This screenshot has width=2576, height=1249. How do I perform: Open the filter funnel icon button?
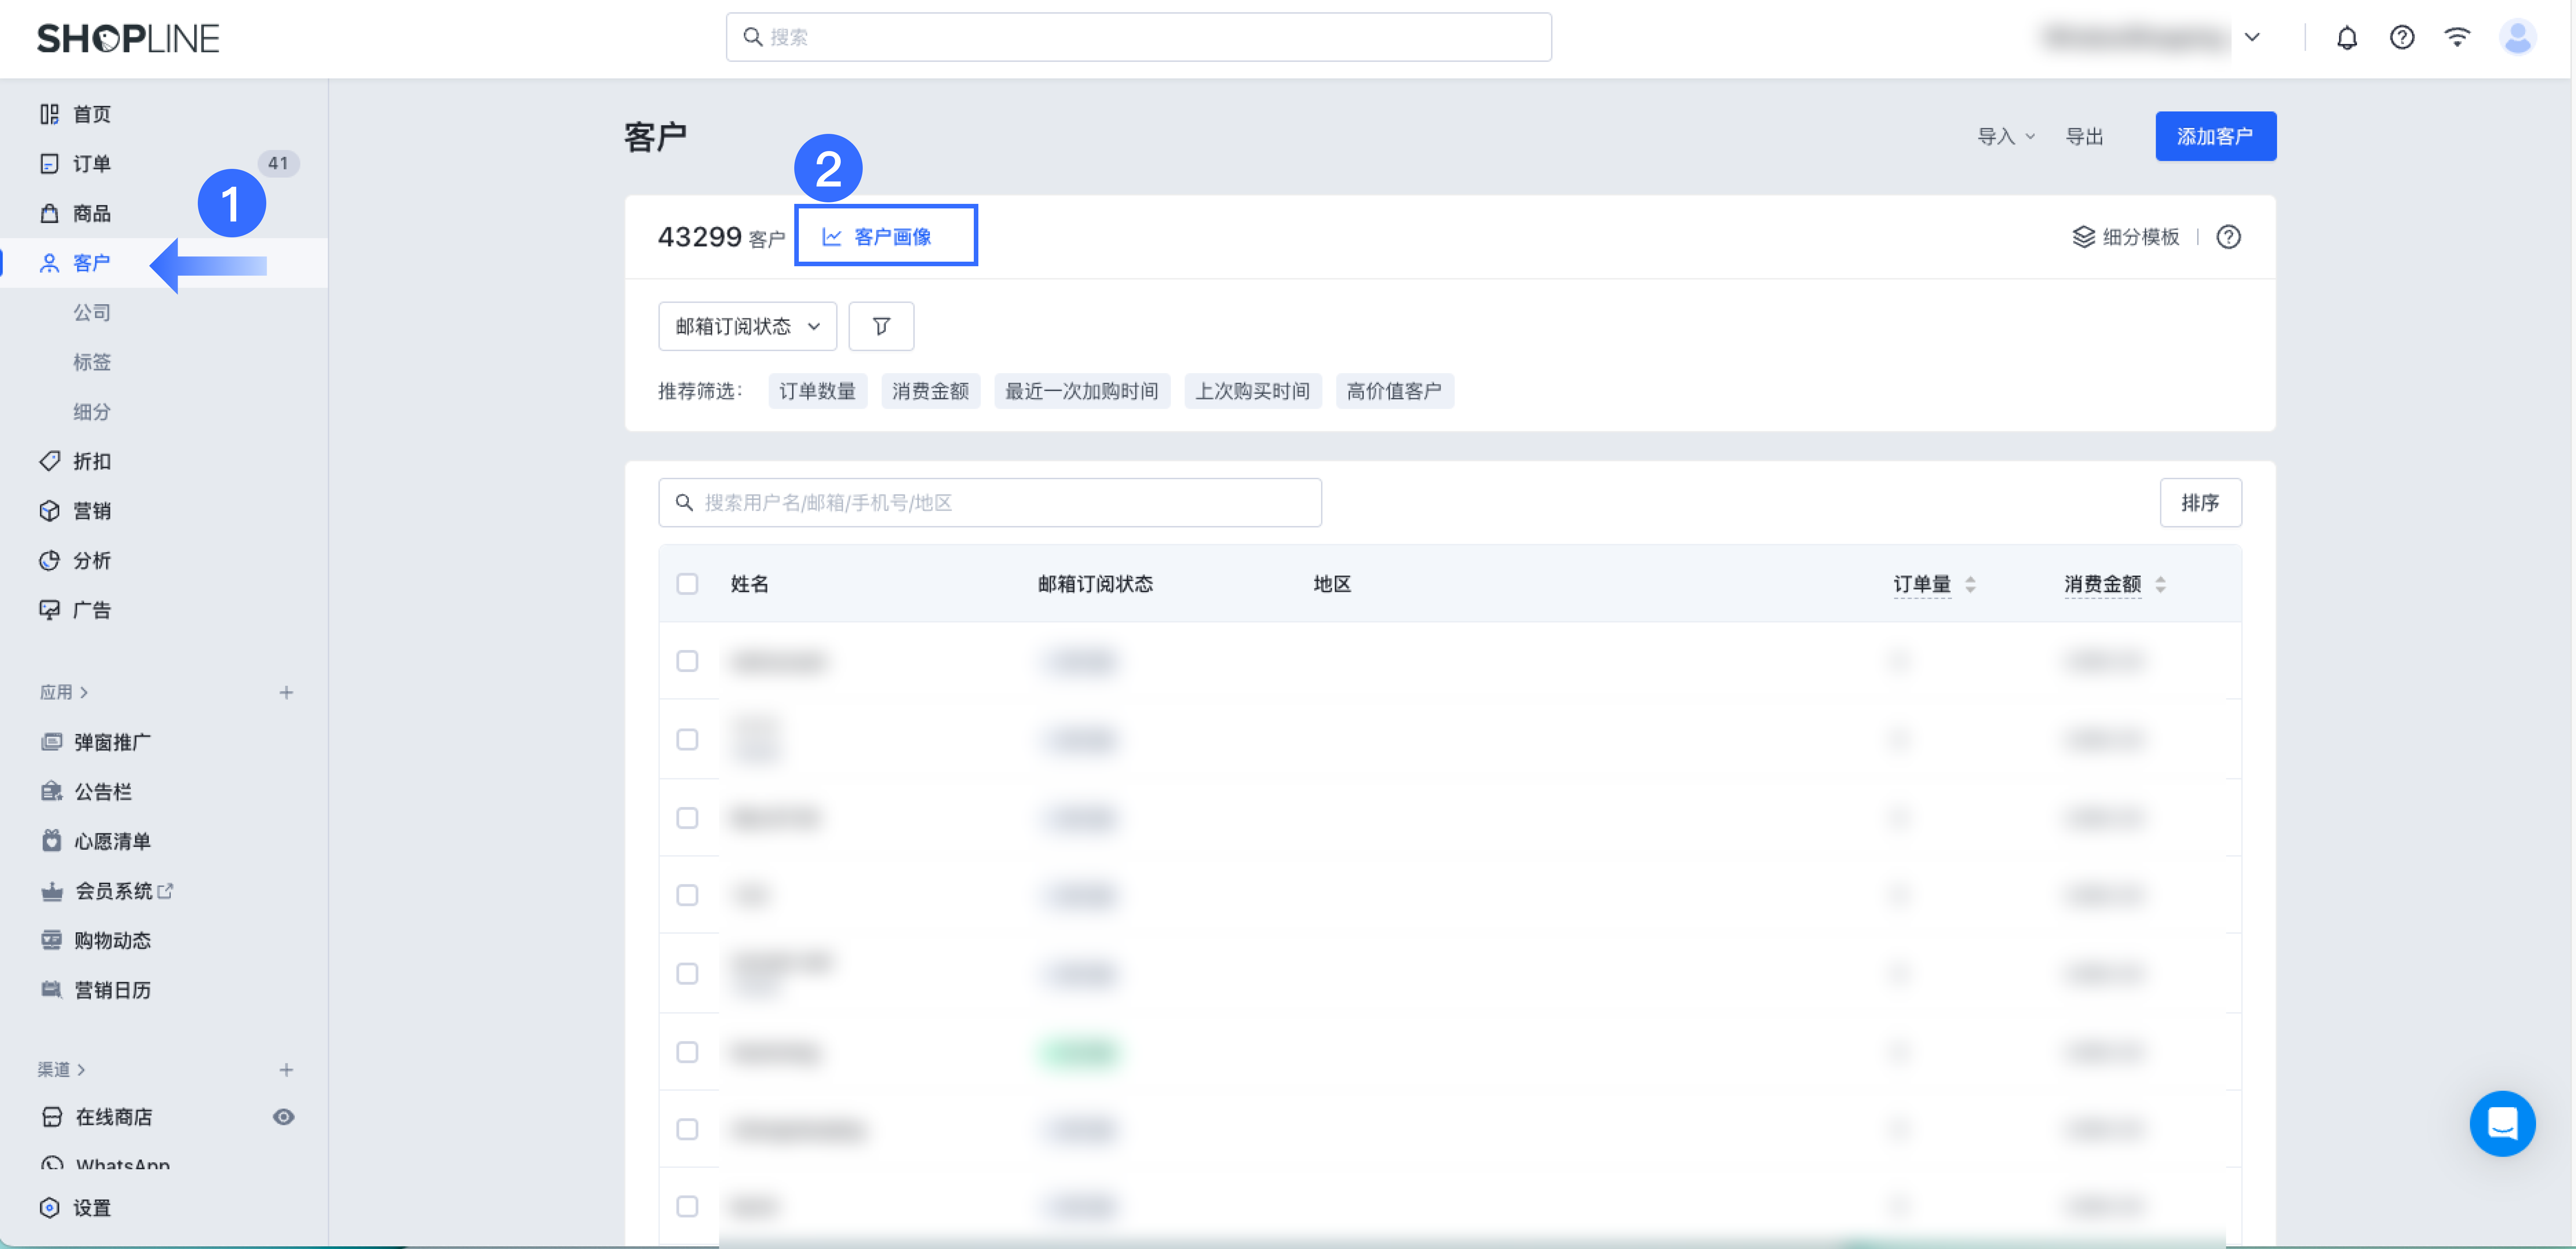click(881, 326)
